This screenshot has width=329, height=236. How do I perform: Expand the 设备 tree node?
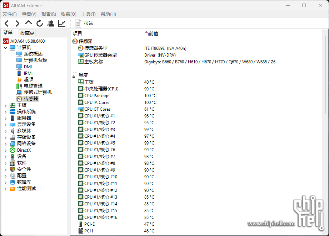click(x=5, y=157)
